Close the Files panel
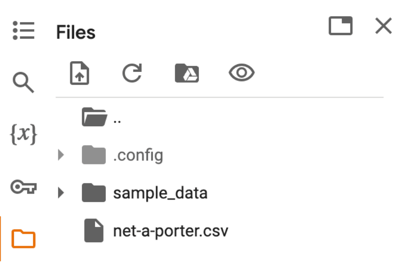Screen dimensions: 401x266 click(x=383, y=26)
